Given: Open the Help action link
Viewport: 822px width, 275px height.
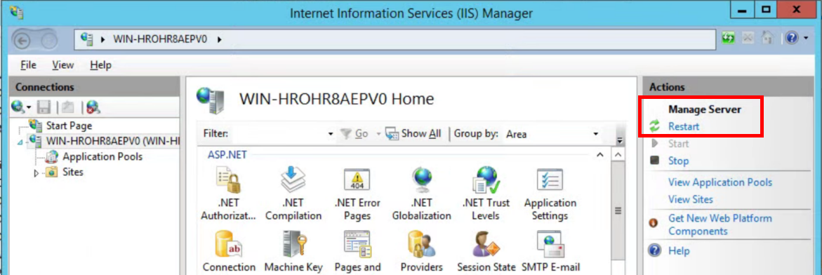Looking at the screenshot, I should pyautogui.click(x=678, y=251).
